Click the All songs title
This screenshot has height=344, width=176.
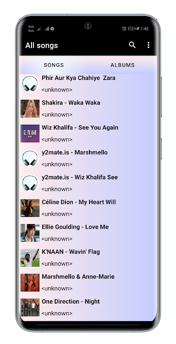click(41, 46)
